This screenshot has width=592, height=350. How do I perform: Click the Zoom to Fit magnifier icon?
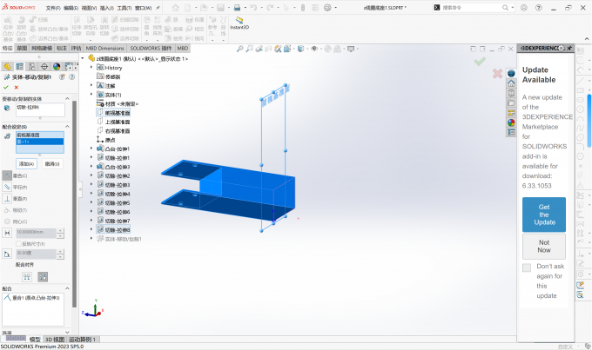point(239,49)
